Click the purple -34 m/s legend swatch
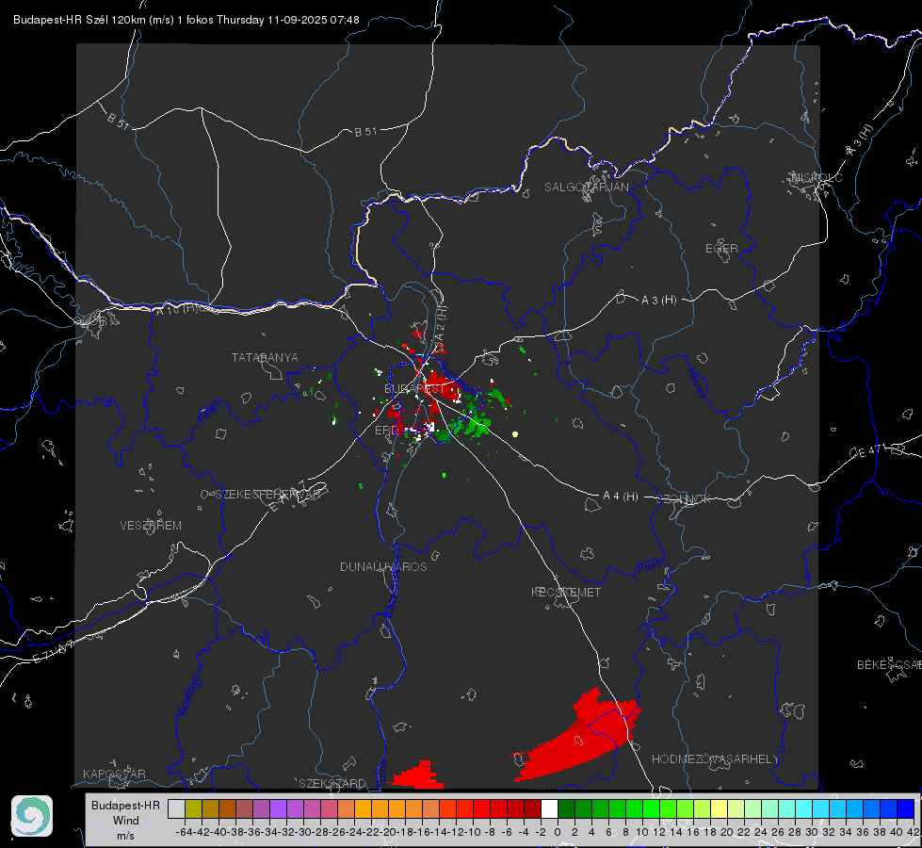This screenshot has width=922, height=848. pyautogui.click(x=278, y=808)
